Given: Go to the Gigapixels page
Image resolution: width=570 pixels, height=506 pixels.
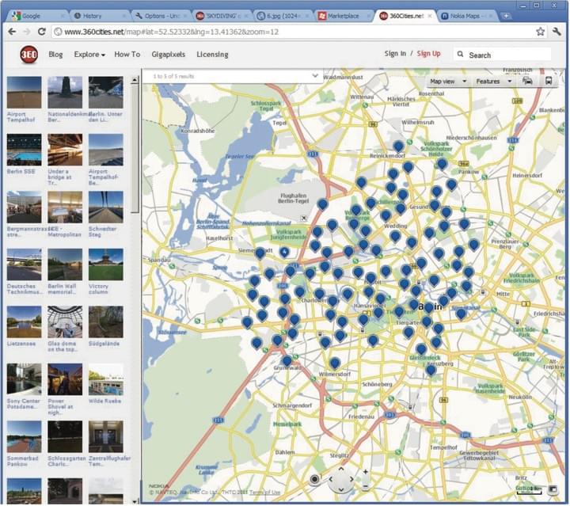Looking at the screenshot, I should pyautogui.click(x=169, y=55).
